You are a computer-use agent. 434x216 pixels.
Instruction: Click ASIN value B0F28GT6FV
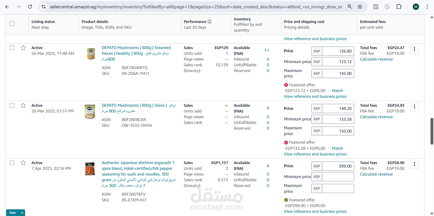134,194
